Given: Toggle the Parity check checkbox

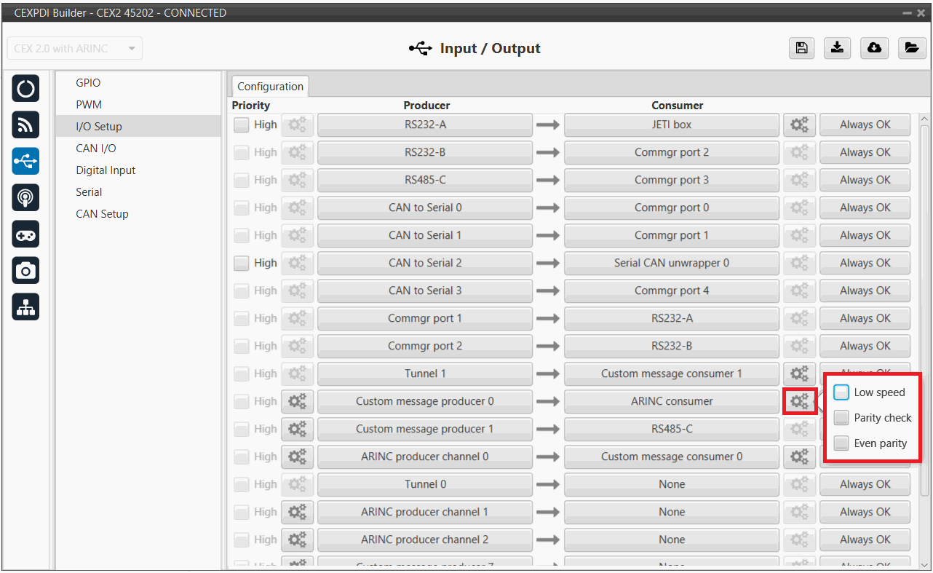Looking at the screenshot, I should coord(841,418).
